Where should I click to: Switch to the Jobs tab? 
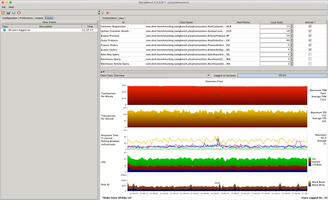pos(121,18)
